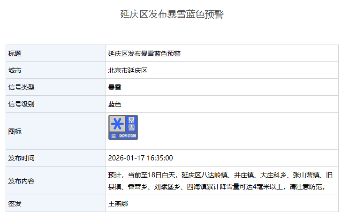Click the page heading 延庆区发布暴雪蓝色预警
This screenshot has width=349, height=220.
coord(172,15)
